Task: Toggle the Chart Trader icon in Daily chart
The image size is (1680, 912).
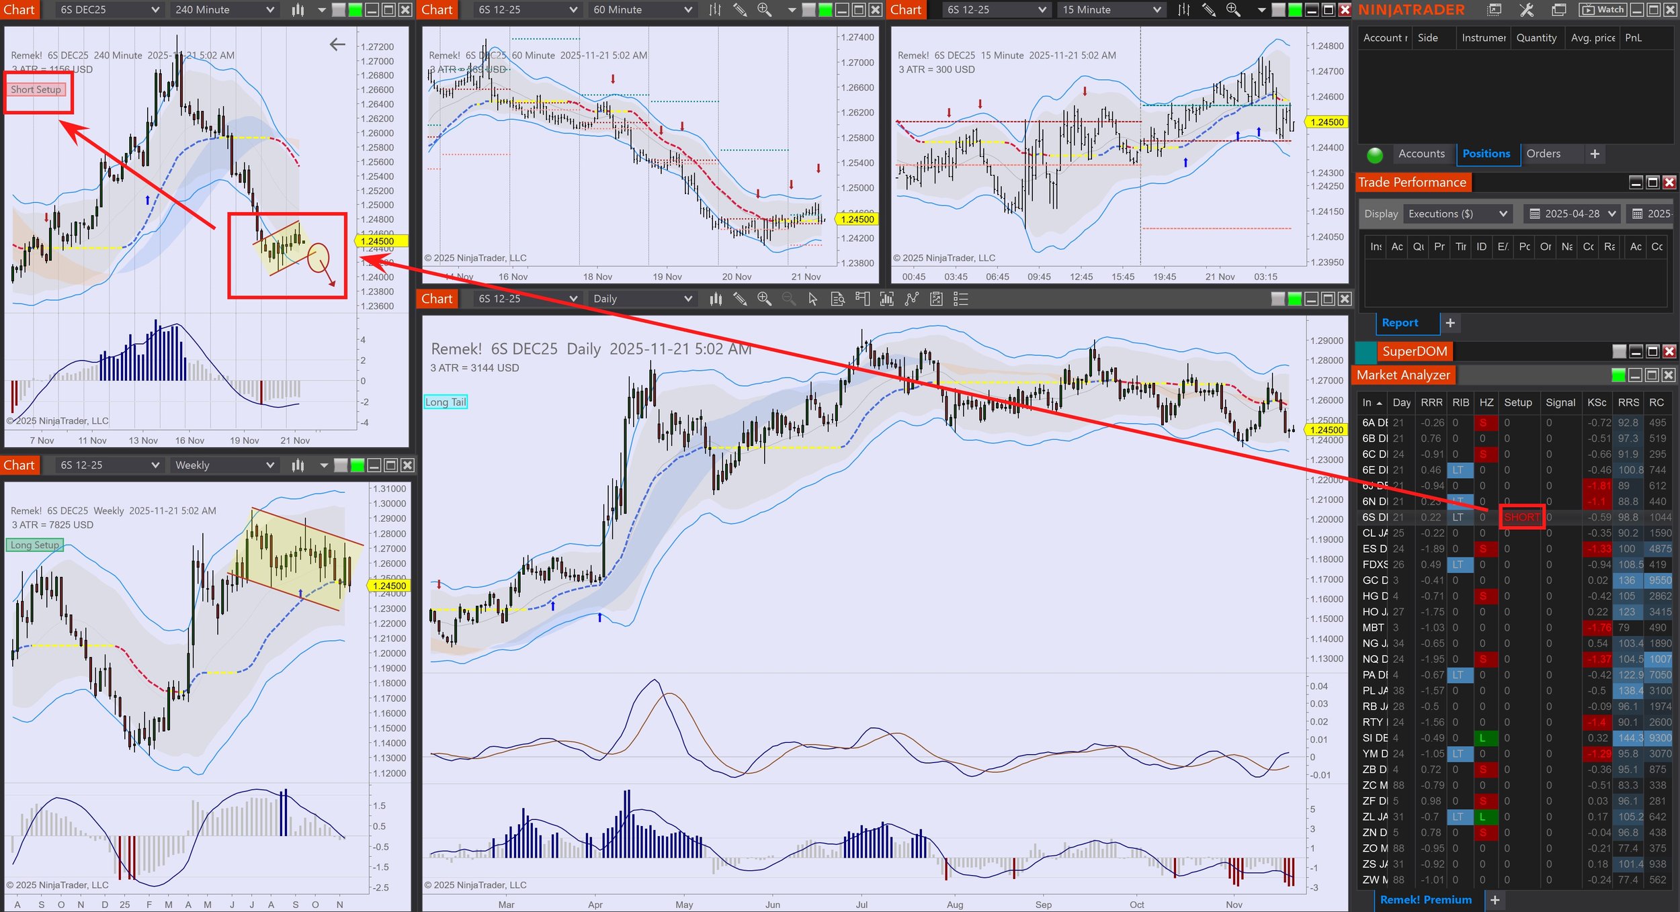Action: click(862, 299)
